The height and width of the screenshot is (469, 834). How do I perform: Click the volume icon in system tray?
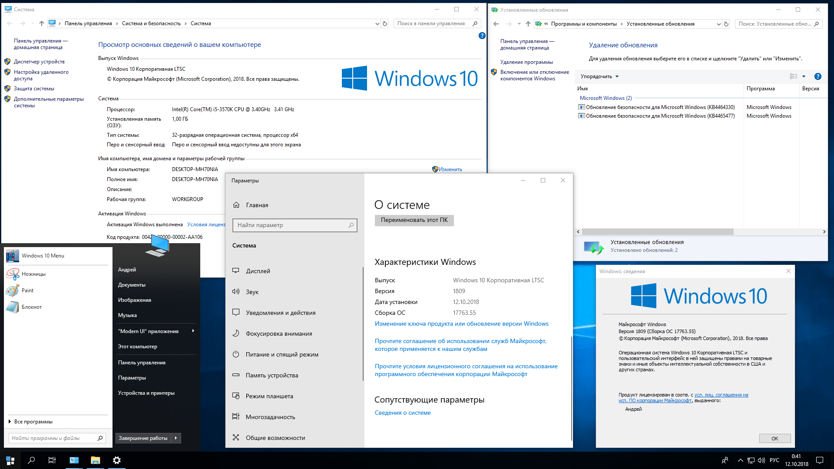[x=761, y=460]
